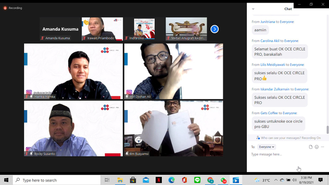
Task: Click 'Selamat buat OK OCE CIRCLE PRO, barakallah' message
Action: pyautogui.click(x=280, y=51)
